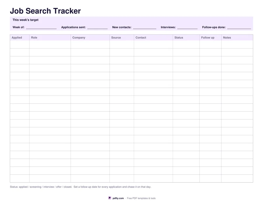This screenshot has height=203, width=263.
Task: Click the Applications sent: label
Action: pyautogui.click(x=73, y=27)
